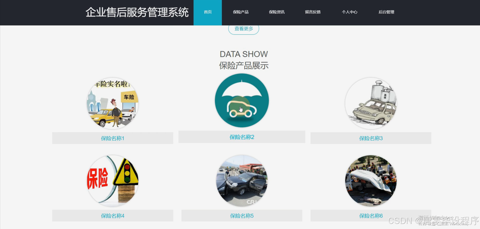
Task: Open the 保险名称3 product link
Action: tap(371, 138)
